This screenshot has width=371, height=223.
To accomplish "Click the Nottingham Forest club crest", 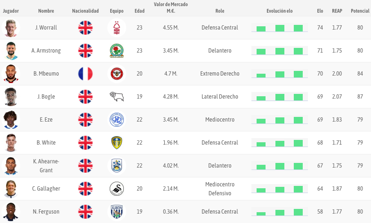I will point(117,28).
